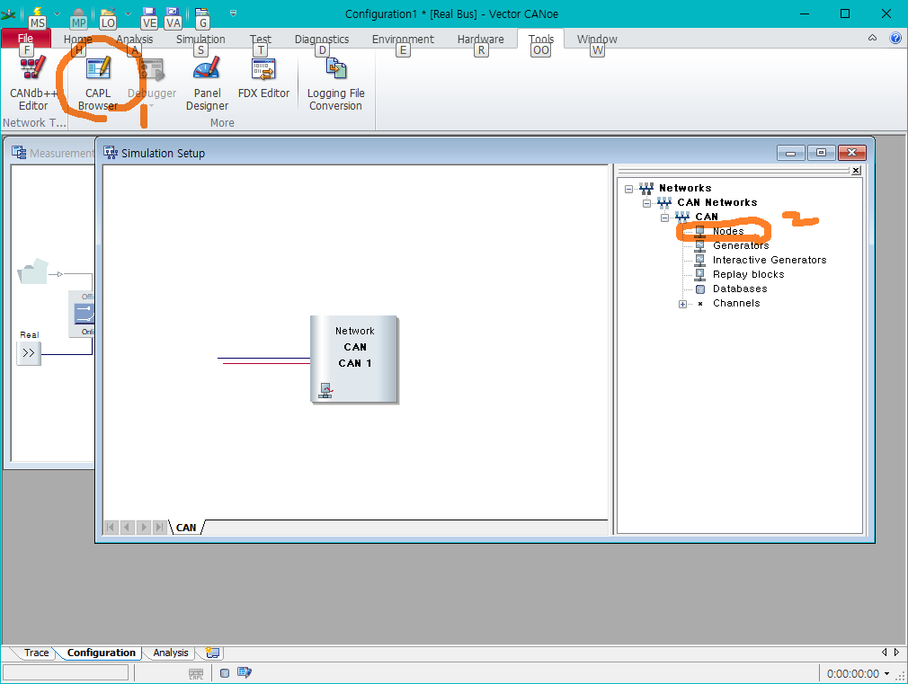
Task: Jump to last network tab button
Action: pyautogui.click(x=159, y=528)
